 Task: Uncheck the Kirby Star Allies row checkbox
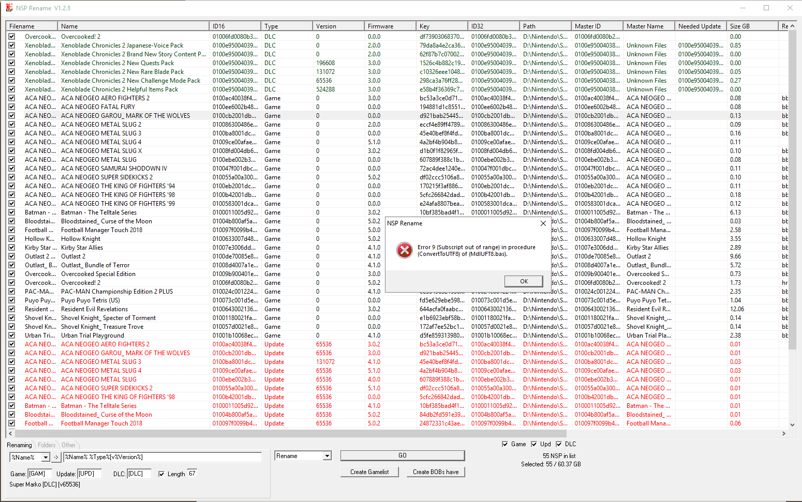point(12,248)
